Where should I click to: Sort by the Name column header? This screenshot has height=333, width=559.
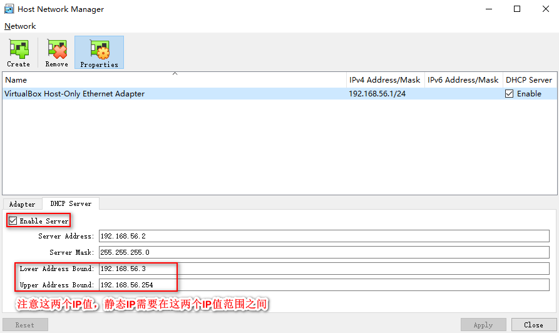(174, 80)
